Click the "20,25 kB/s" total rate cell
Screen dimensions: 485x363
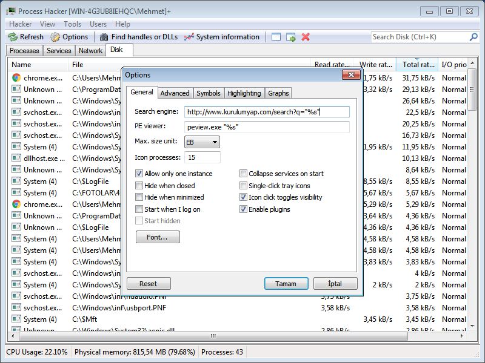(418, 124)
